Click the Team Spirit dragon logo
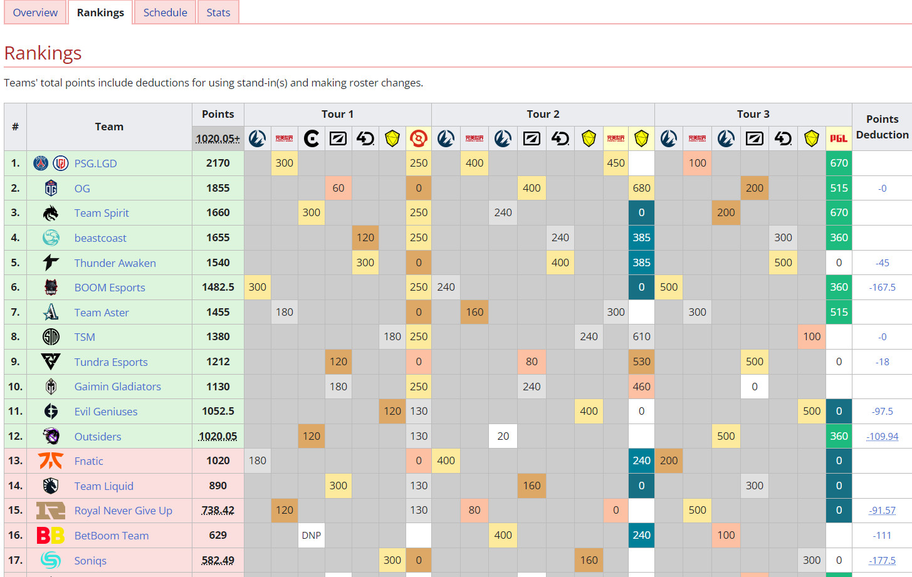The height and width of the screenshot is (577, 912). point(51,213)
